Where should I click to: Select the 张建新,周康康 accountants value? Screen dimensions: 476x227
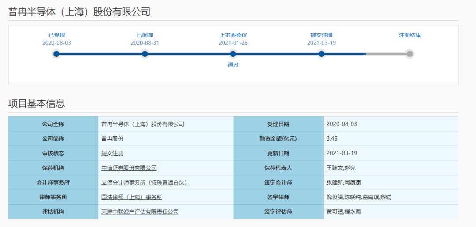(344, 182)
